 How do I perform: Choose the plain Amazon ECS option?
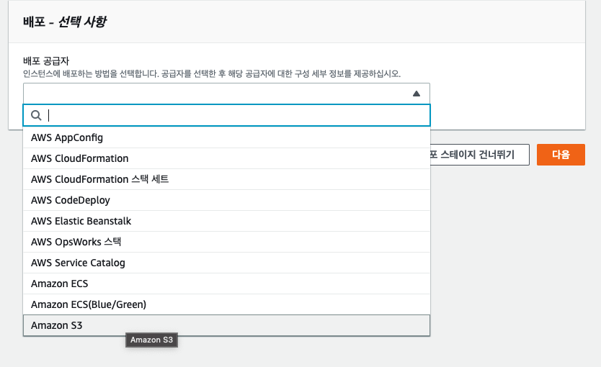point(226,284)
